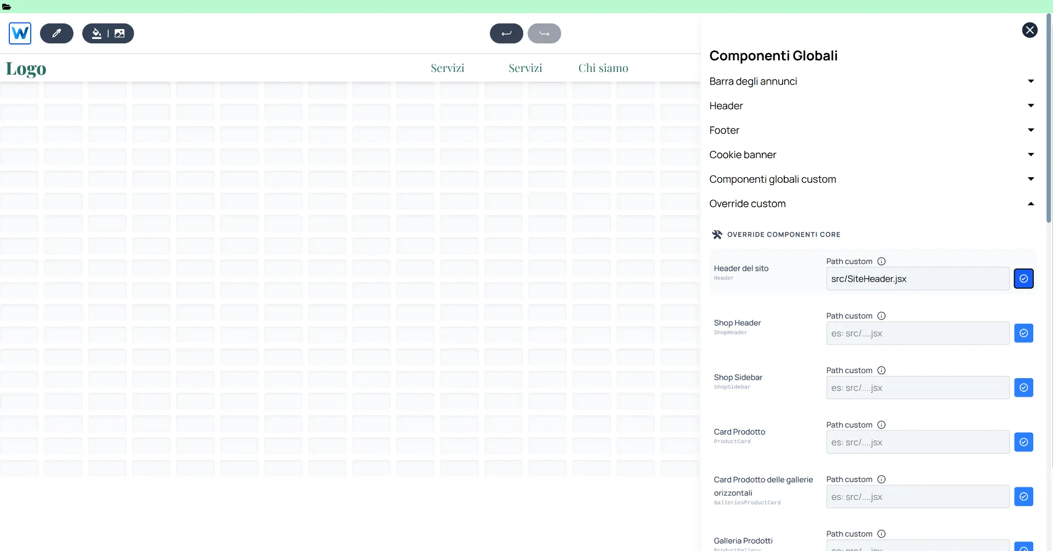1053x551 pixels.
Task: Select the eyedropper tool button
Action: tap(56, 33)
